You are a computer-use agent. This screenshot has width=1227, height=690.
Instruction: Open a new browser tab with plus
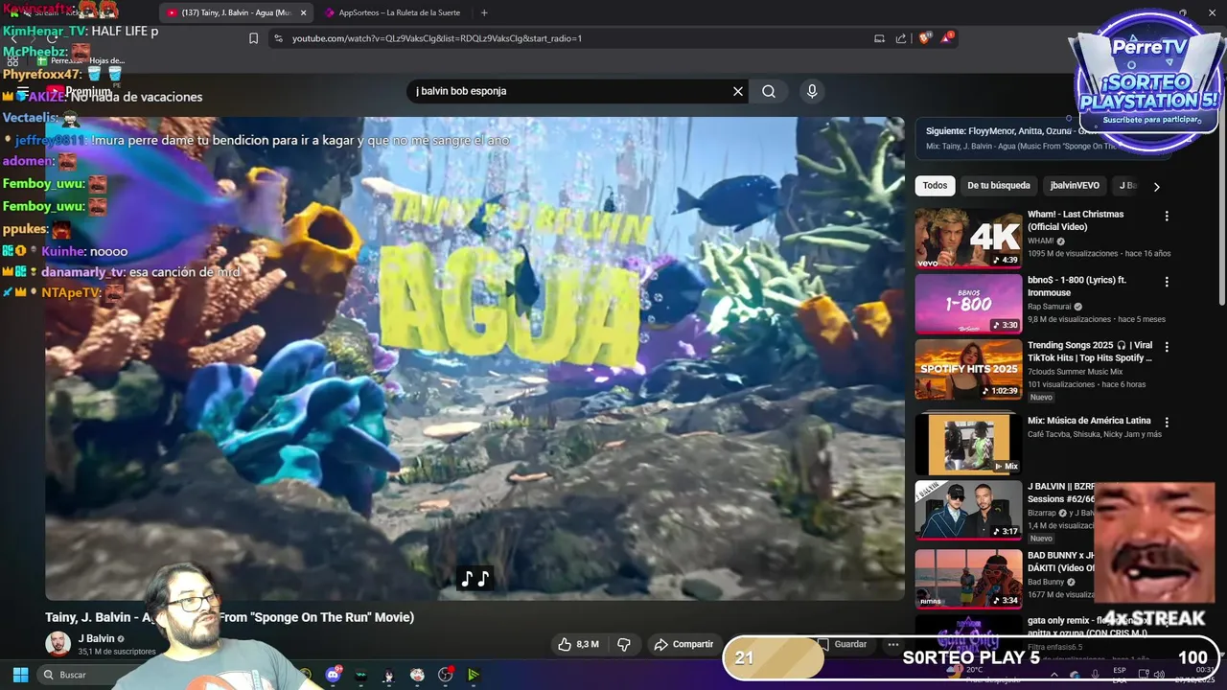pyautogui.click(x=484, y=12)
